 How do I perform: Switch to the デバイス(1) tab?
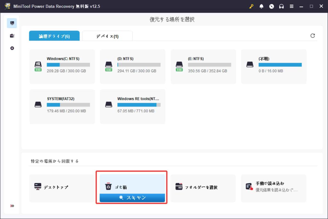pos(107,36)
